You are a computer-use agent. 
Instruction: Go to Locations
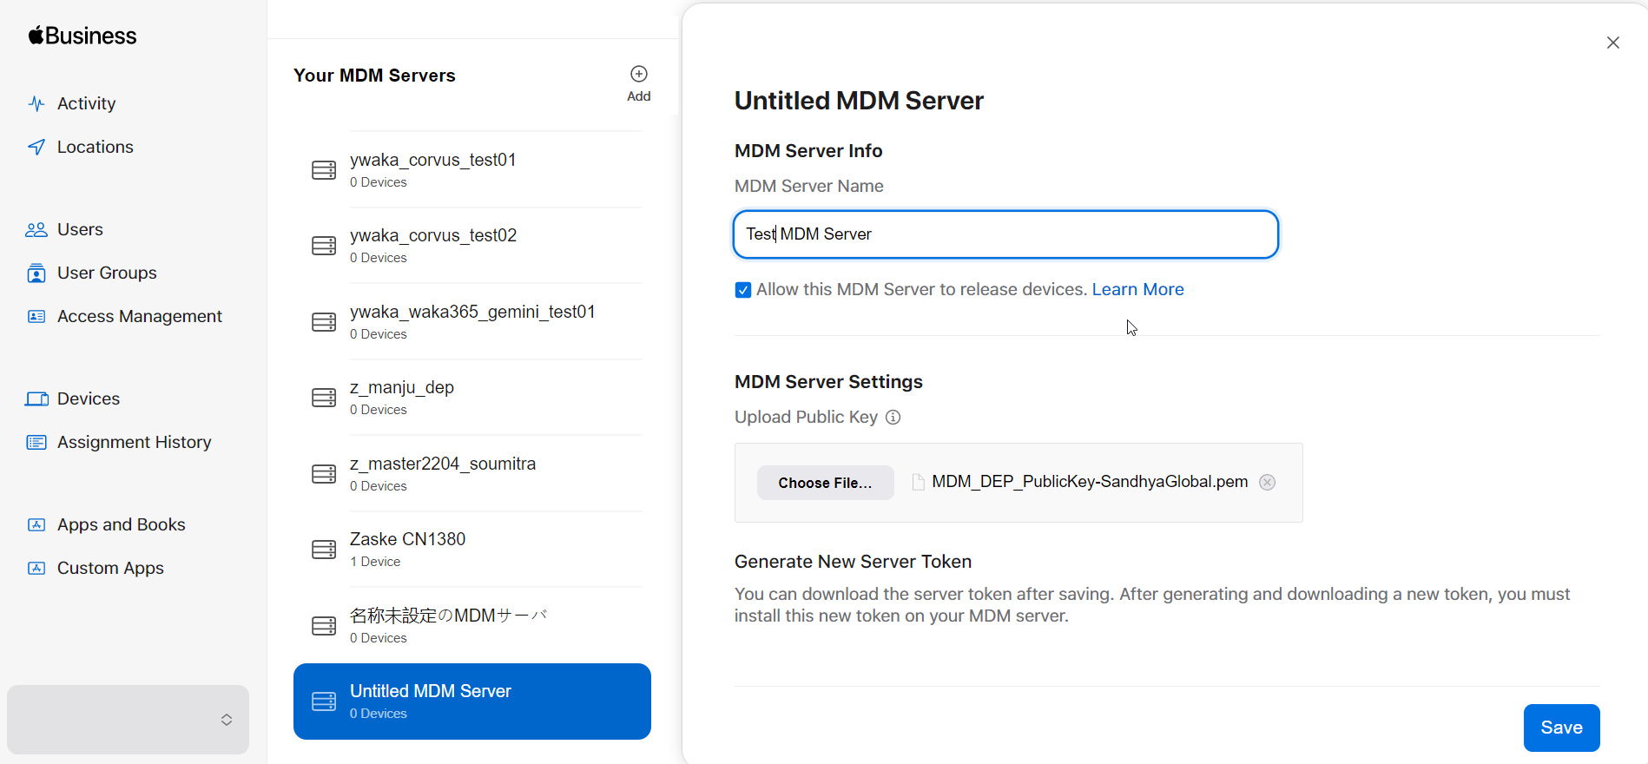[96, 147]
